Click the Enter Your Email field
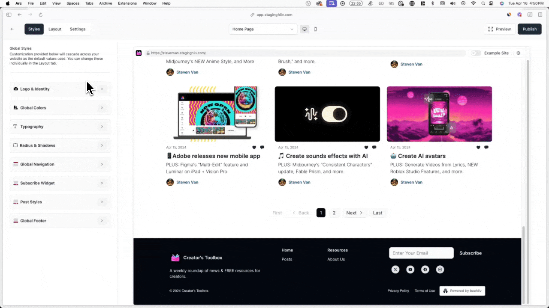Viewport: 549px width, 308px height. click(x=421, y=253)
